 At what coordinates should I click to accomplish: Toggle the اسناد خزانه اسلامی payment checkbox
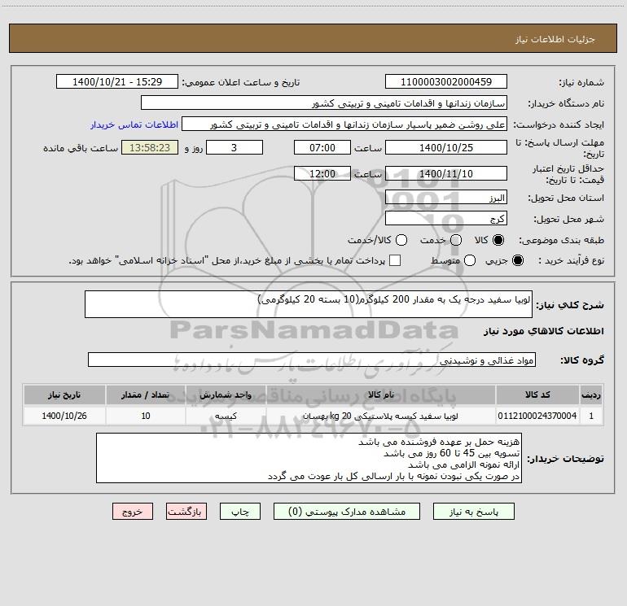395,260
